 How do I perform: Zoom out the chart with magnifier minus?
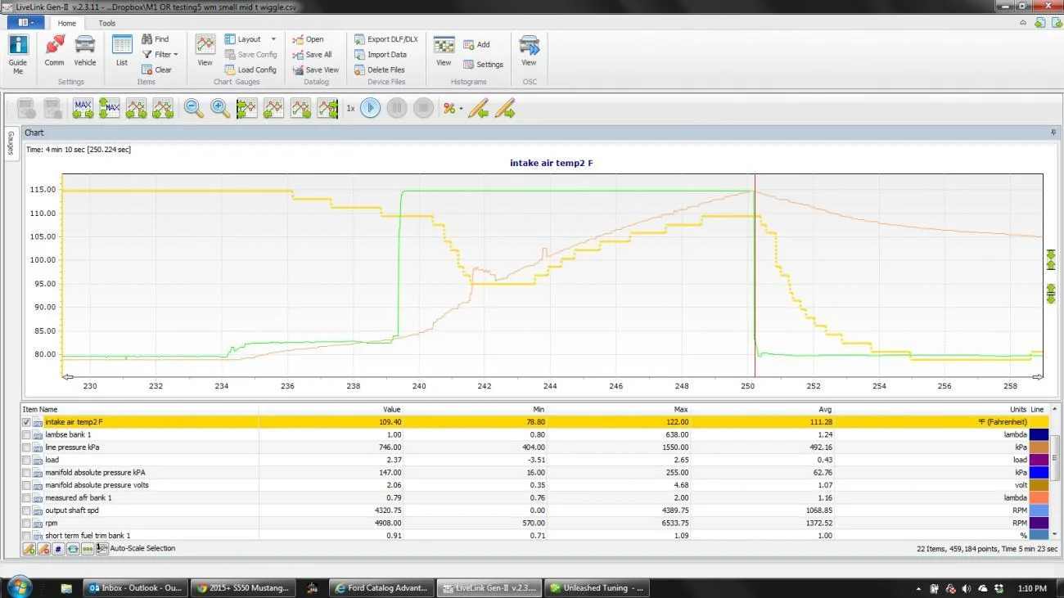(x=193, y=108)
